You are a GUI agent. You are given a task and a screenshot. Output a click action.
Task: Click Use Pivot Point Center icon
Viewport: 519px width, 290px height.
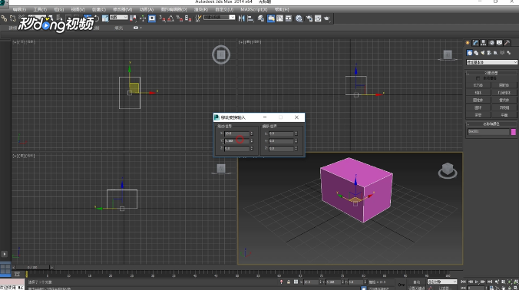coord(133,18)
